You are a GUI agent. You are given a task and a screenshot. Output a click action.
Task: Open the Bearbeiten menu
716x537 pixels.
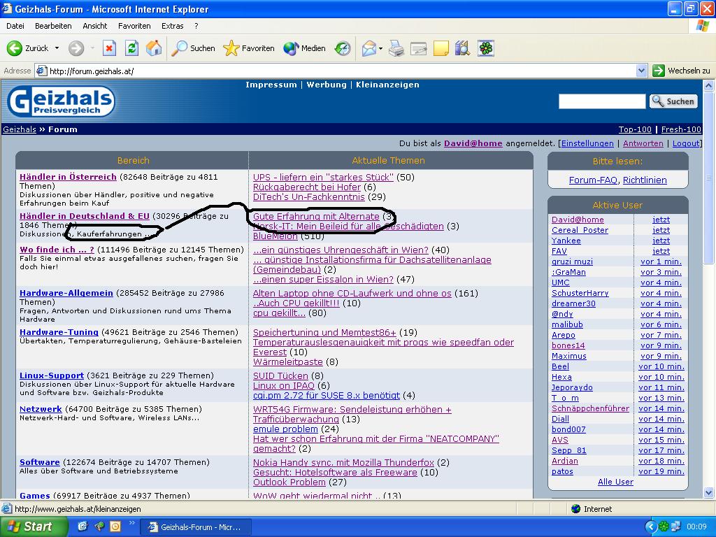point(53,26)
